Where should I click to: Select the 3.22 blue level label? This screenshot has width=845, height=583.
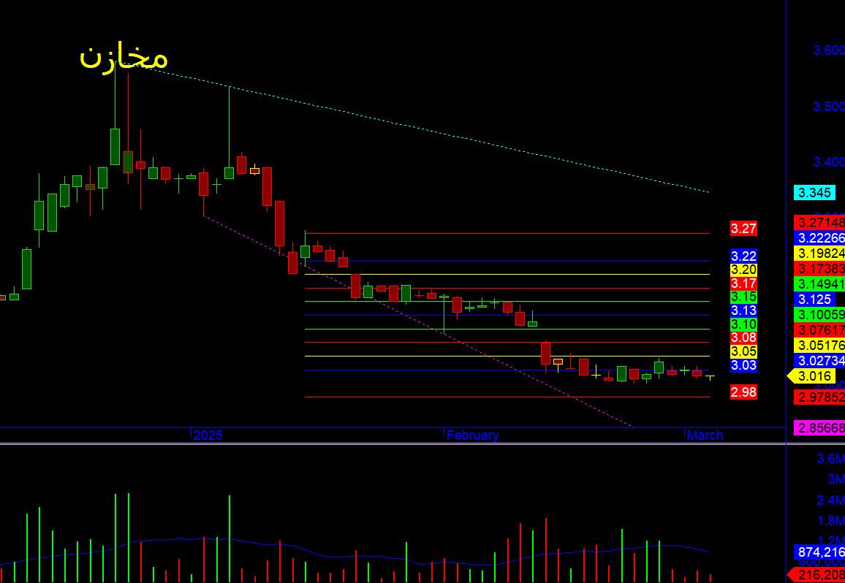pos(743,256)
